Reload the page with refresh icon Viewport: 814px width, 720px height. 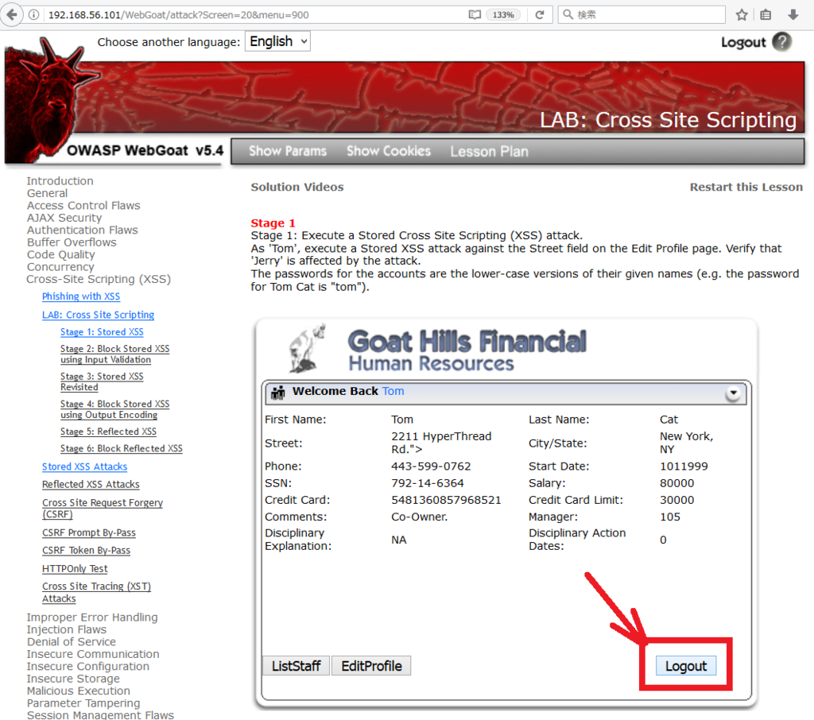(540, 14)
